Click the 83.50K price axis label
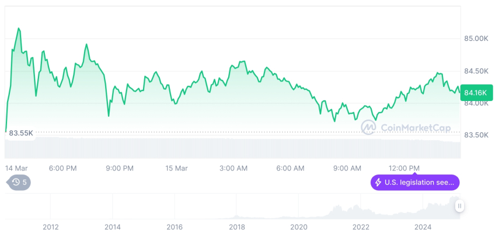This screenshot has height=234, width=502. [476, 135]
